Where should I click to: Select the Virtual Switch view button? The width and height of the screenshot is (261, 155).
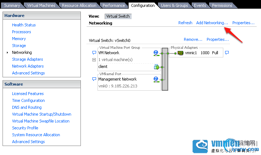[118, 16]
